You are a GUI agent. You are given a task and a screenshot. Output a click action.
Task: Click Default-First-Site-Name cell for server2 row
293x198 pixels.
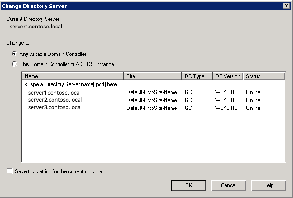[152, 100]
